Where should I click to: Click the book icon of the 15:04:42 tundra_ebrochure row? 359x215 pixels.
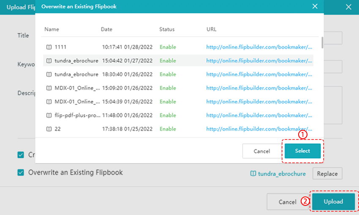49,61
